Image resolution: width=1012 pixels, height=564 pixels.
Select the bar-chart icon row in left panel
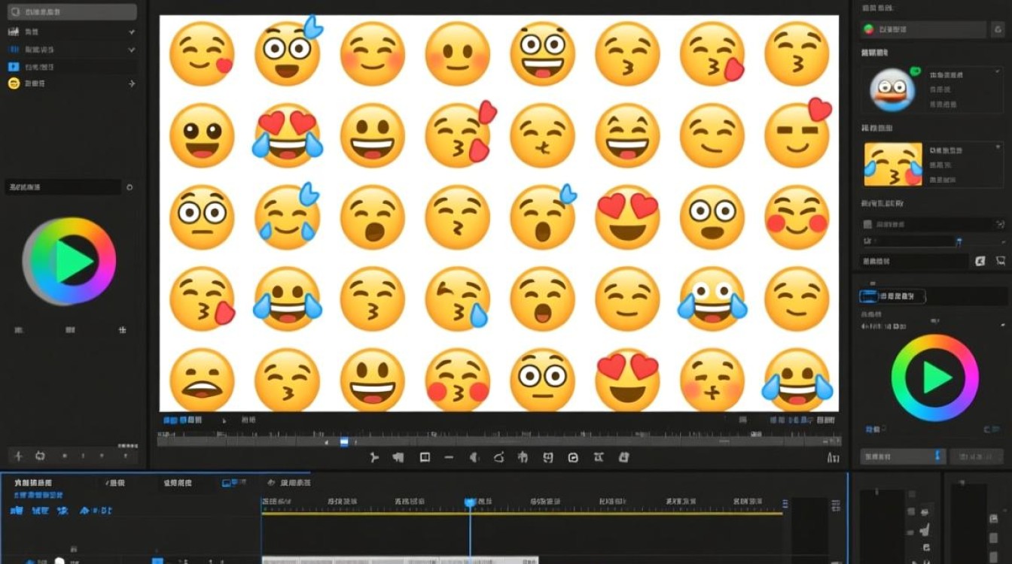[72, 32]
